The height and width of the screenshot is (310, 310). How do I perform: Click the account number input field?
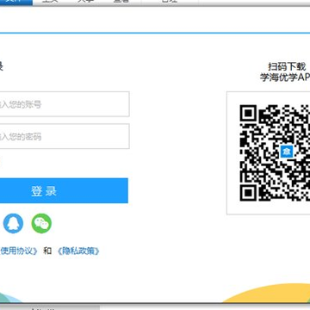click(65, 104)
